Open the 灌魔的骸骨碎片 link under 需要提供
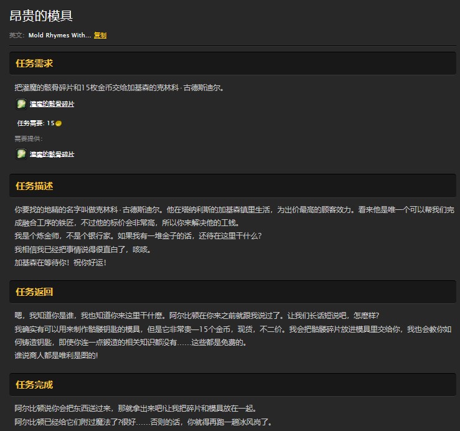460x431 pixels. tap(52, 154)
